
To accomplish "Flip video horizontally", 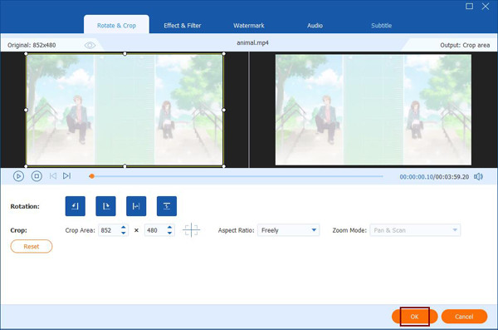I will pos(136,206).
